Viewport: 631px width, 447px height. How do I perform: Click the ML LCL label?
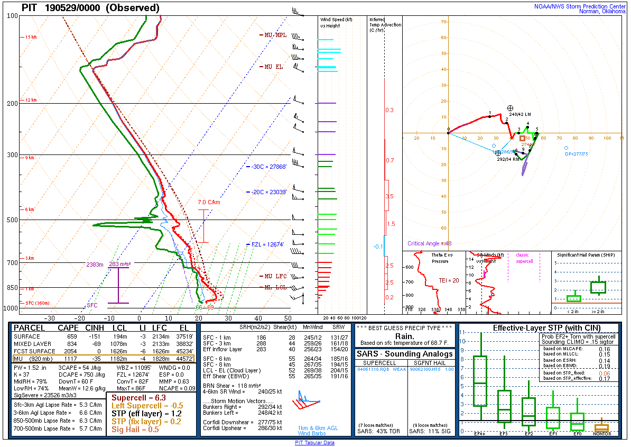pos(275,288)
